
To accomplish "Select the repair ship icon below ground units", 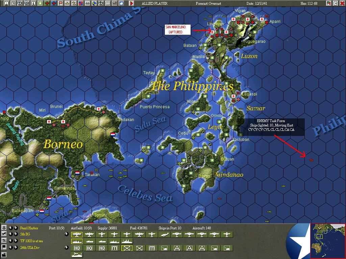I will (x=77, y=255).
